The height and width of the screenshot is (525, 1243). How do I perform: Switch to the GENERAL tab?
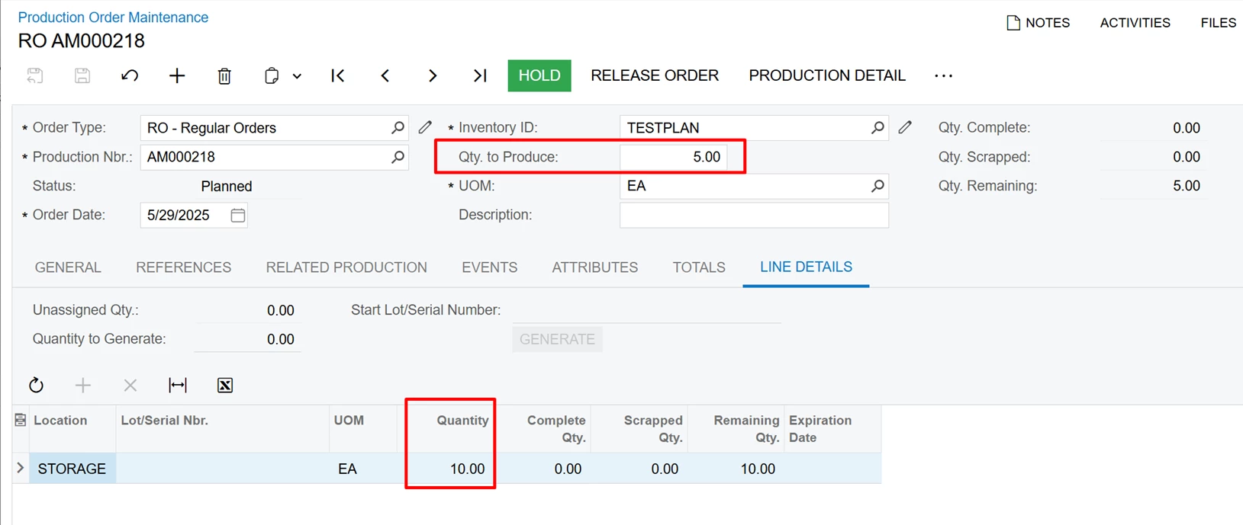click(x=68, y=267)
